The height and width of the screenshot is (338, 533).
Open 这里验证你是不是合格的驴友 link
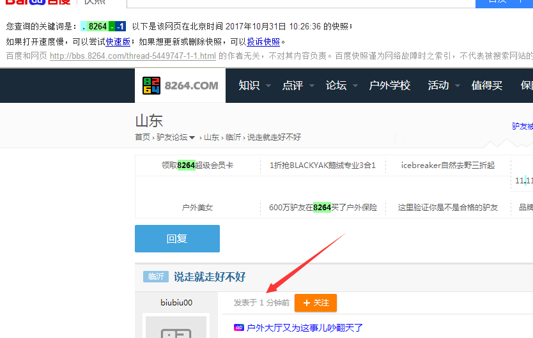point(447,208)
